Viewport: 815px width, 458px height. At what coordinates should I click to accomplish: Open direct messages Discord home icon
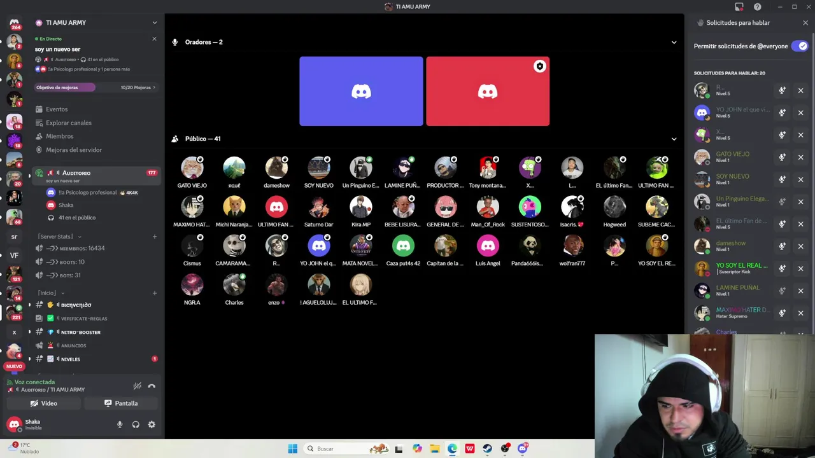[x=14, y=24]
